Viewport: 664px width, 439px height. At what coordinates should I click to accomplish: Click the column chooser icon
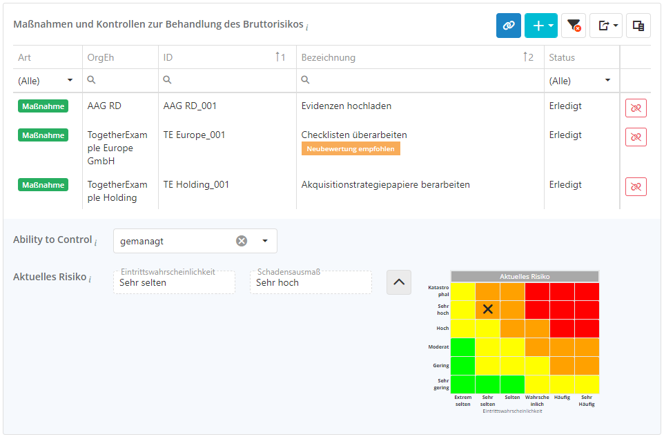coord(638,26)
